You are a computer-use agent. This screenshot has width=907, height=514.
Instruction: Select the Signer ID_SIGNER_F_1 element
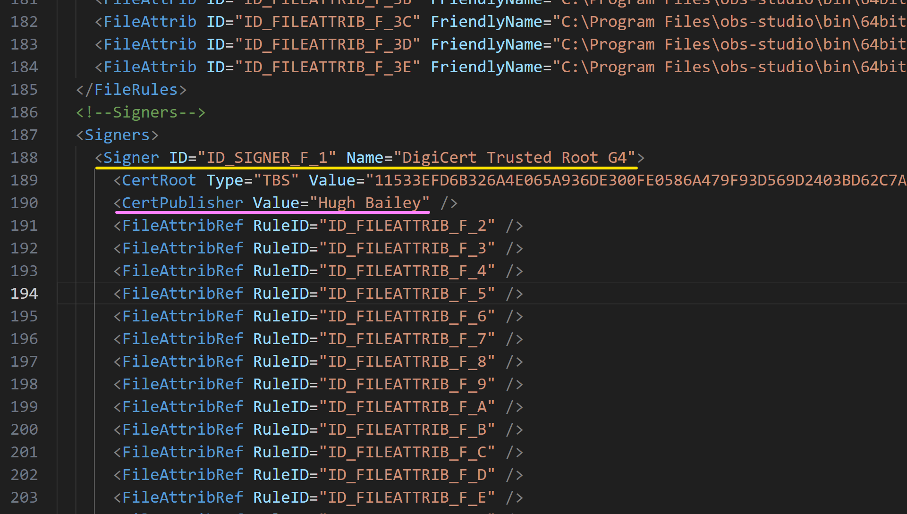367,158
